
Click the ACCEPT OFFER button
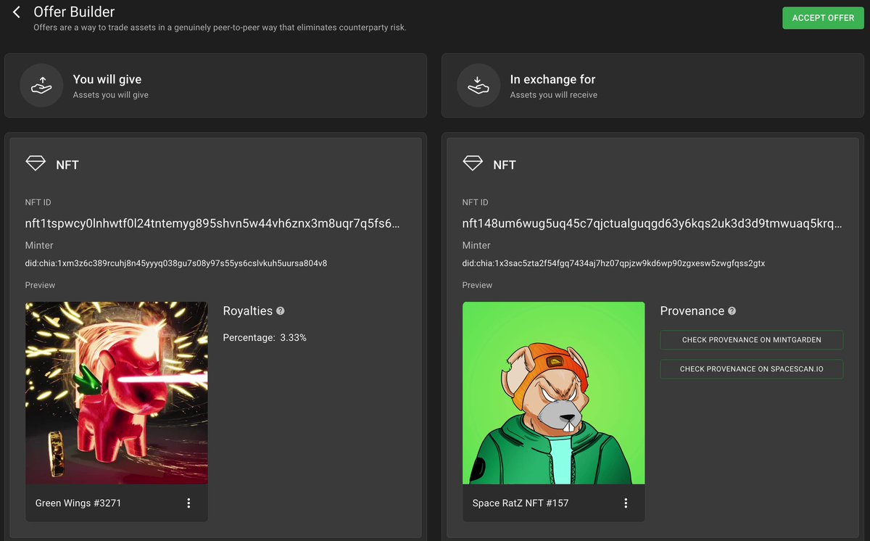pyautogui.click(x=823, y=18)
